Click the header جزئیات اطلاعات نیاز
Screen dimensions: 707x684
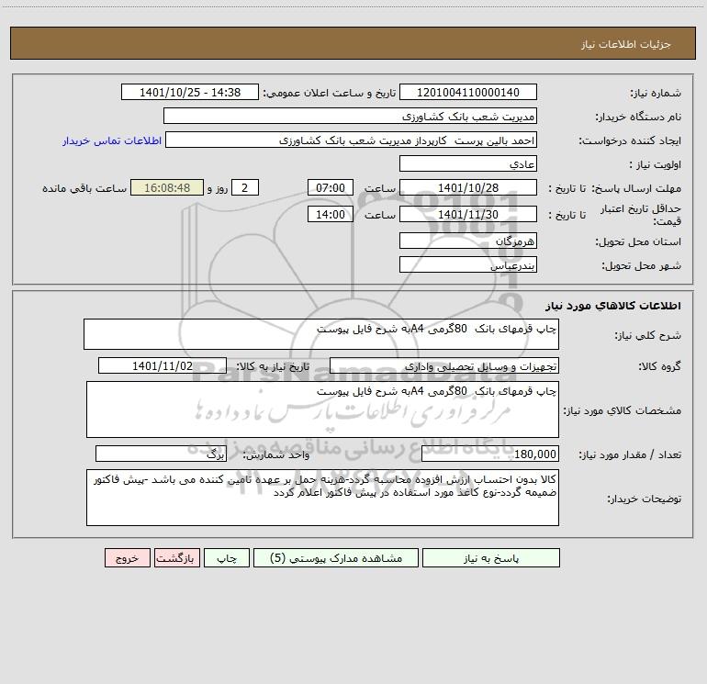click(626, 44)
